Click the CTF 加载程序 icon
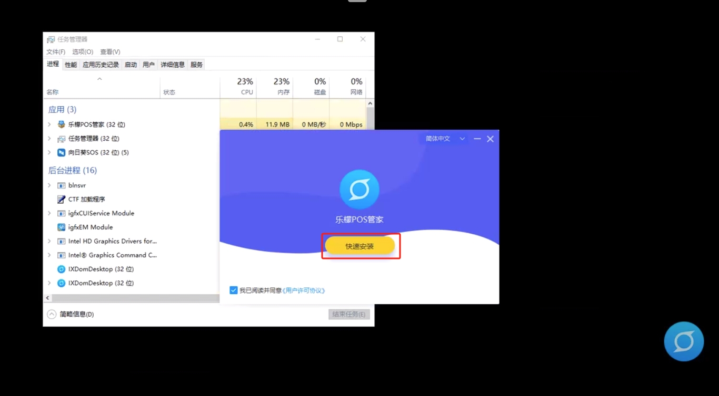 tap(62, 200)
